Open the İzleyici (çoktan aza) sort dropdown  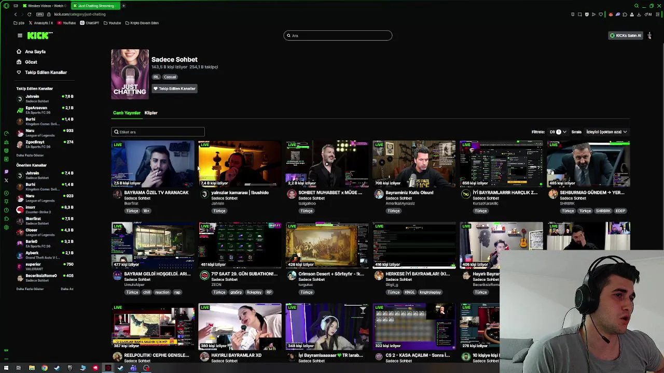pyautogui.click(x=606, y=132)
